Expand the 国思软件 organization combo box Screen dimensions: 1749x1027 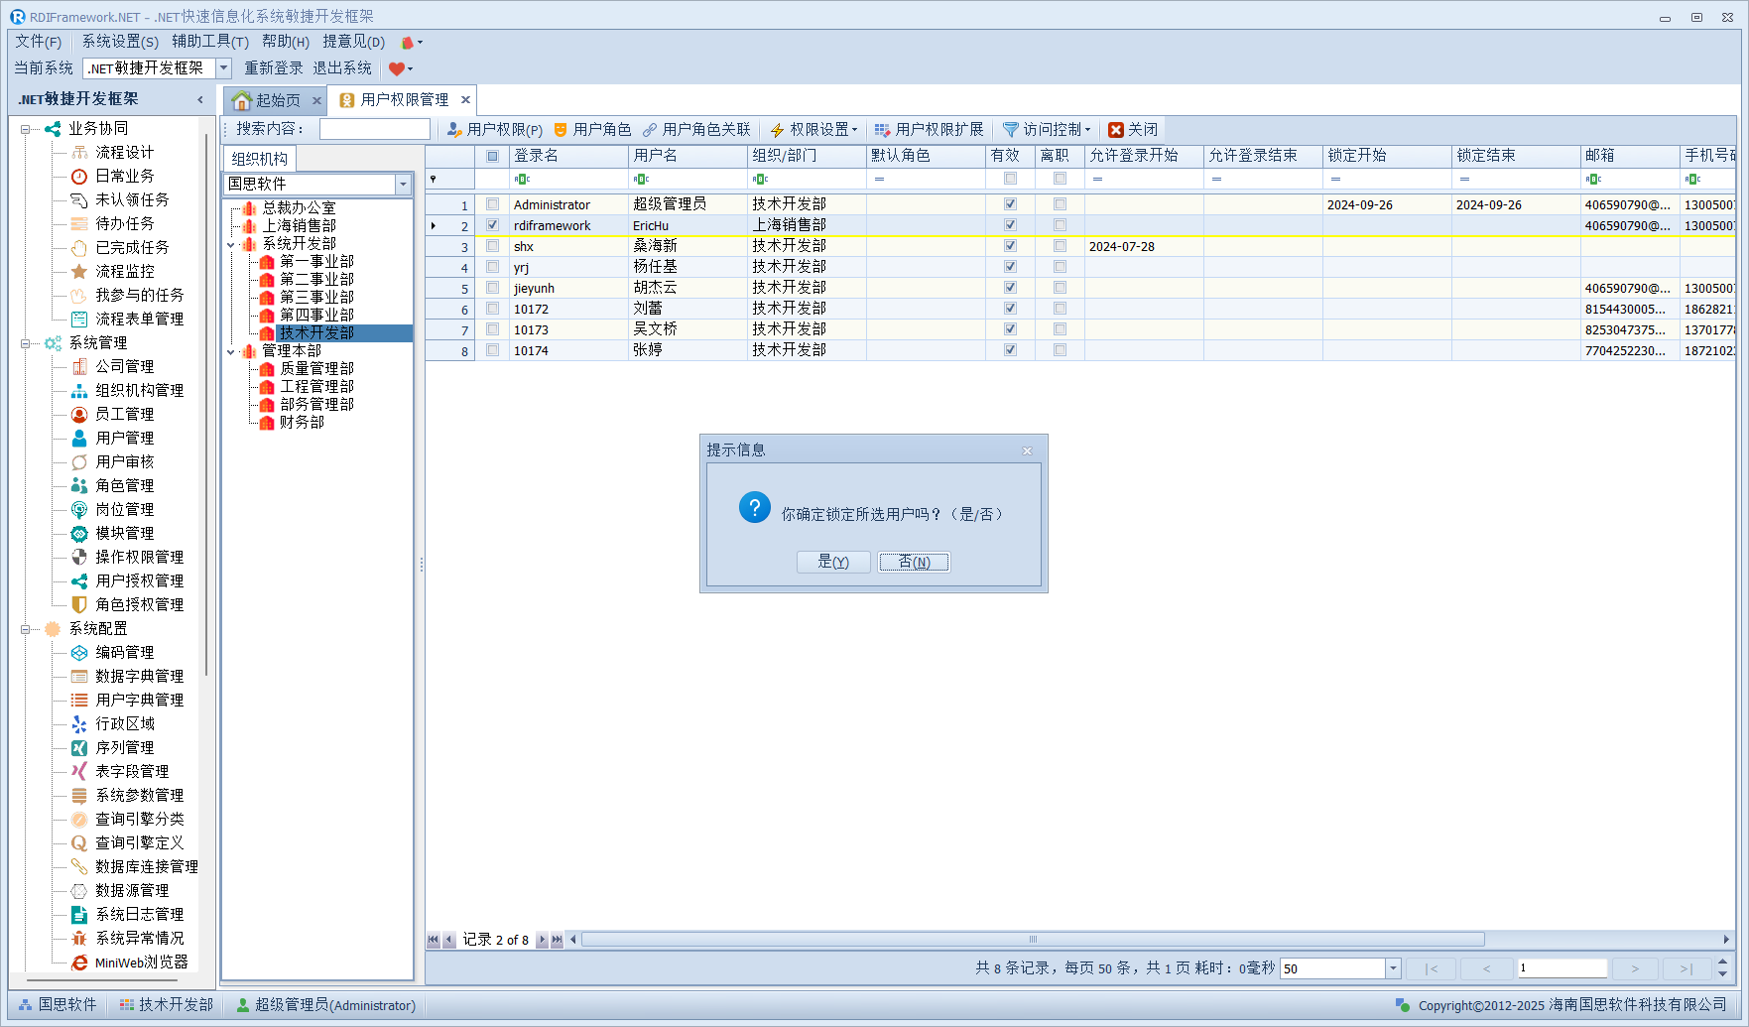pos(403,185)
